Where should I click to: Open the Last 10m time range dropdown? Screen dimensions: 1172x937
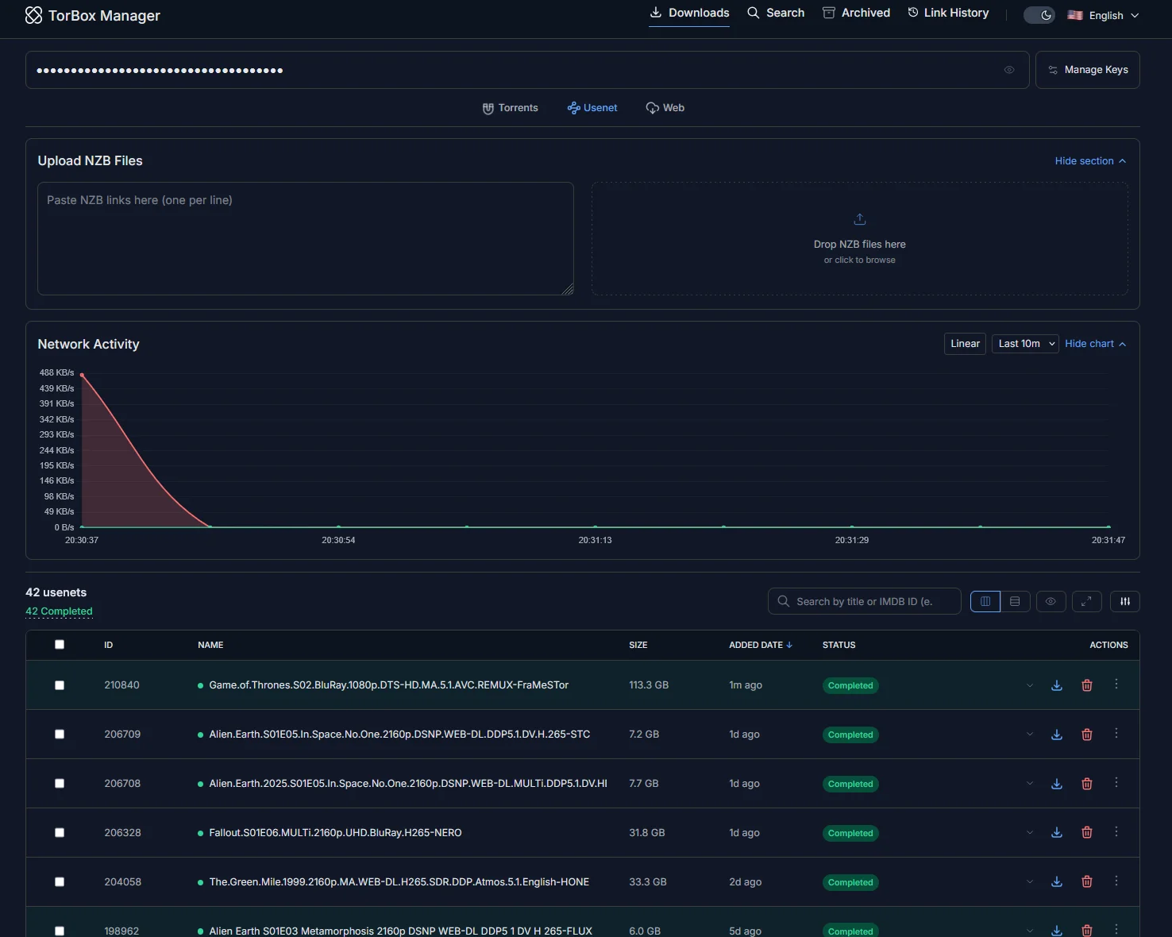1025,344
